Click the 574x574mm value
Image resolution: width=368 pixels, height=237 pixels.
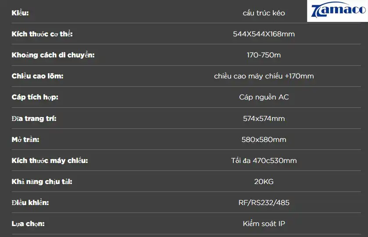264,118
